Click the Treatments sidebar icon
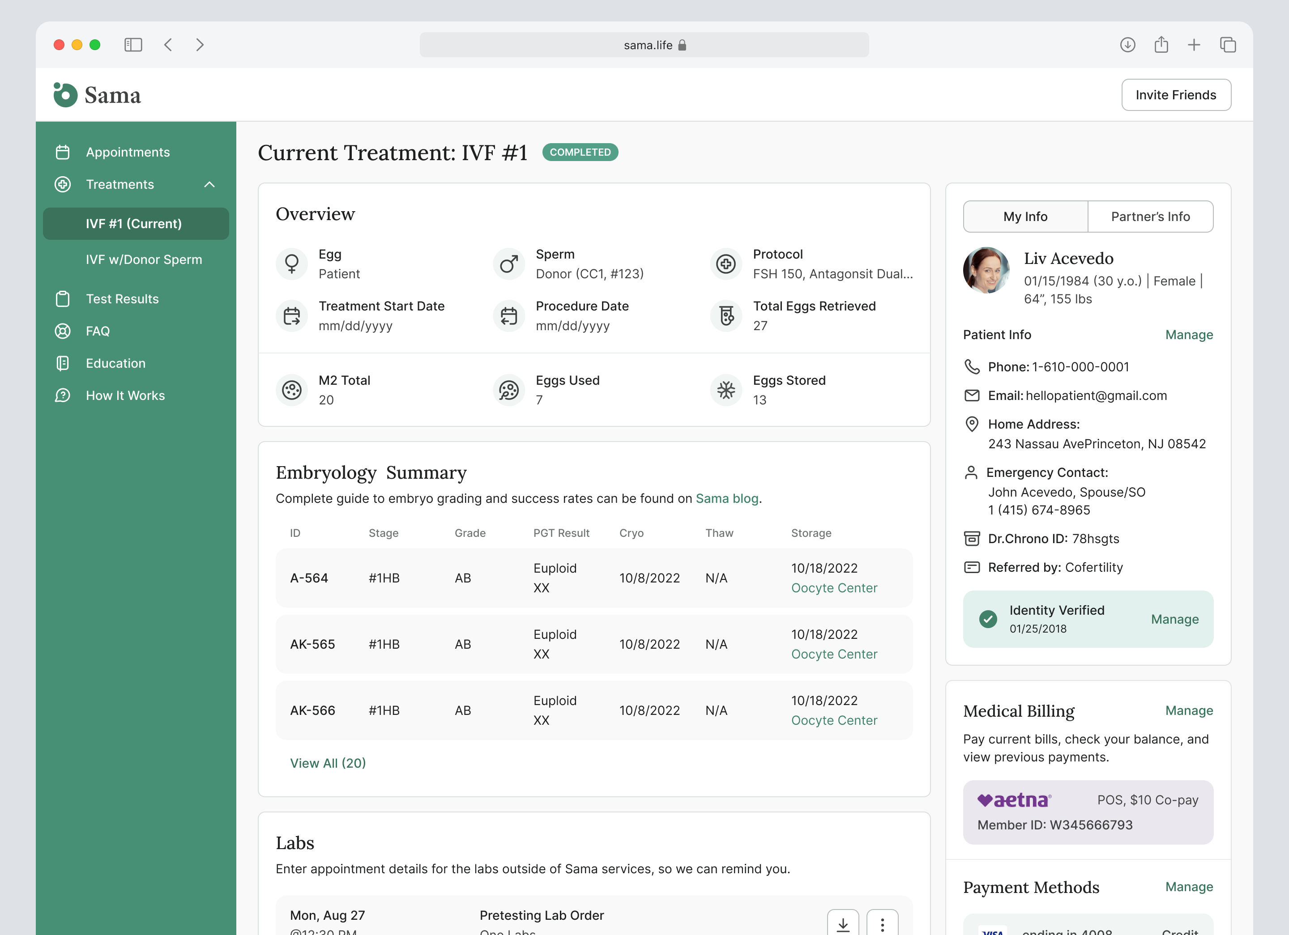1289x935 pixels. 63,184
